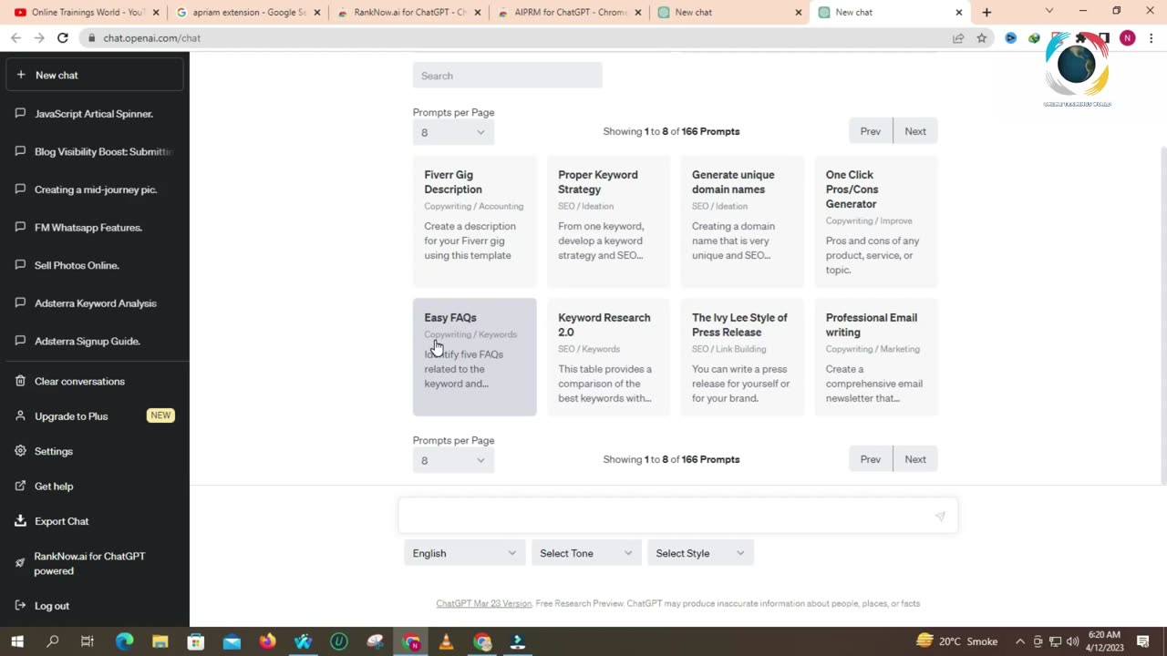Viewport: 1167px width, 656px height.
Task: Reload the page with refresh icon
Action: (x=62, y=38)
